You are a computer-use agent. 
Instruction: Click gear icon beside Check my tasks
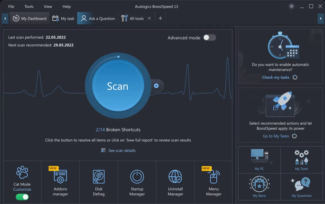295,77
